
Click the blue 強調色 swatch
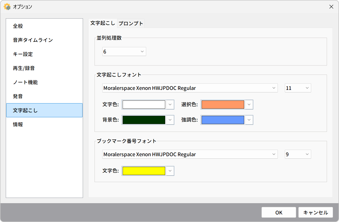tap(223, 120)
